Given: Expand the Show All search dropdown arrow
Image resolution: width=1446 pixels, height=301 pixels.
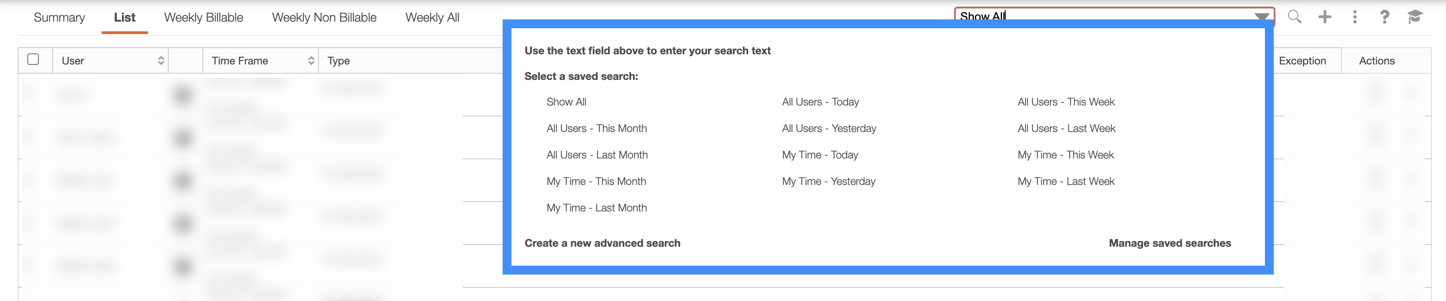Looking at the screenshot, I should tap(1262, 16).
